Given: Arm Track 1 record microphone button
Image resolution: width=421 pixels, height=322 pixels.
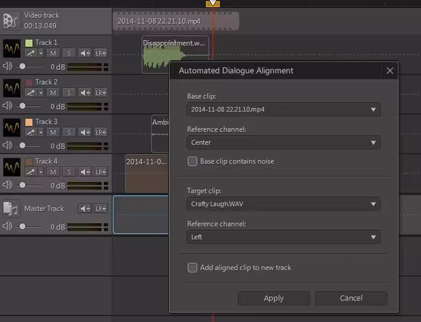Looking at the screenshot, I should [x=31, y=53].
